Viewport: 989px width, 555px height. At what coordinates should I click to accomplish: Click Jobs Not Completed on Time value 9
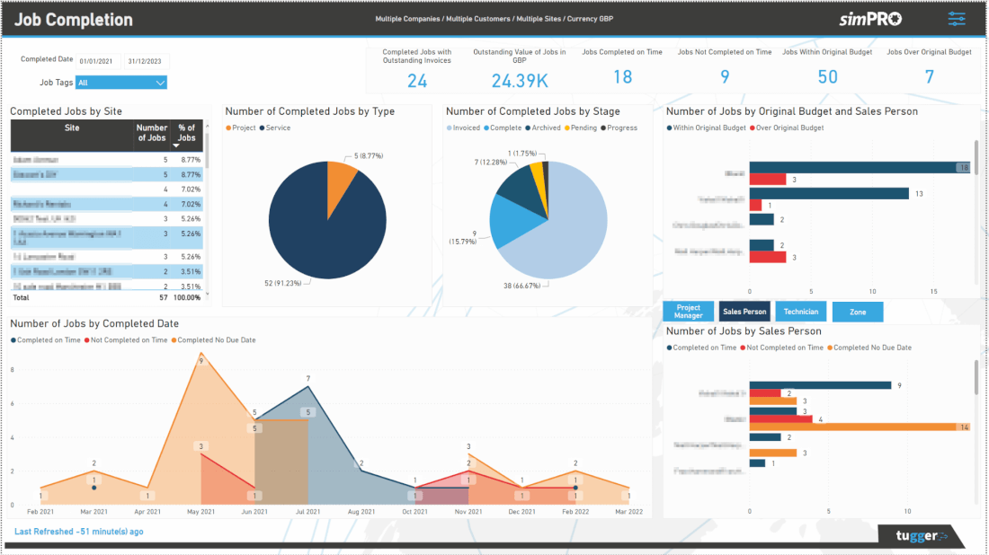pos(725,77)
